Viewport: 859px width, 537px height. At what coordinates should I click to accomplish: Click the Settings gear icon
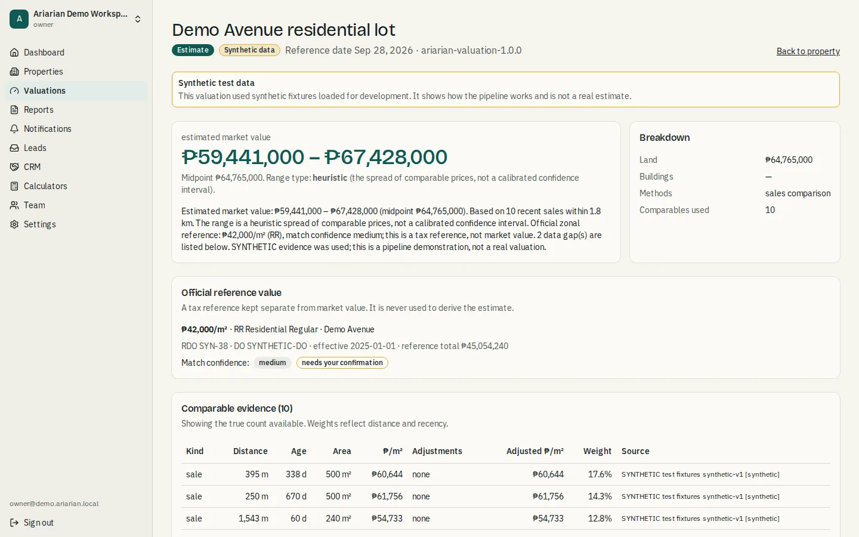[14, 224]
